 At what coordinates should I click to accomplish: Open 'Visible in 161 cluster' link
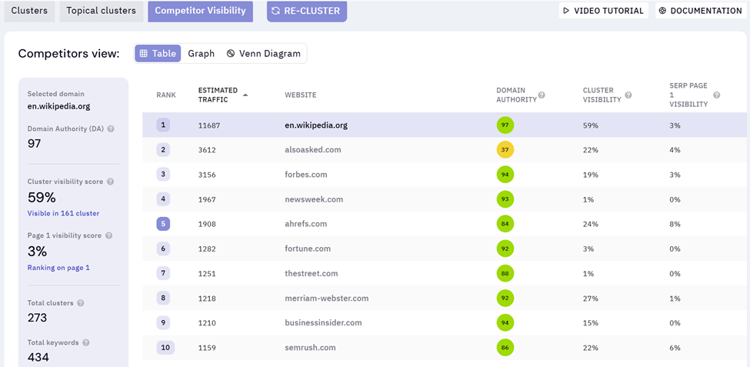tap(63, 213)
